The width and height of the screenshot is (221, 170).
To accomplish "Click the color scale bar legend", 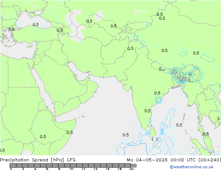I will tap(73, 165).
